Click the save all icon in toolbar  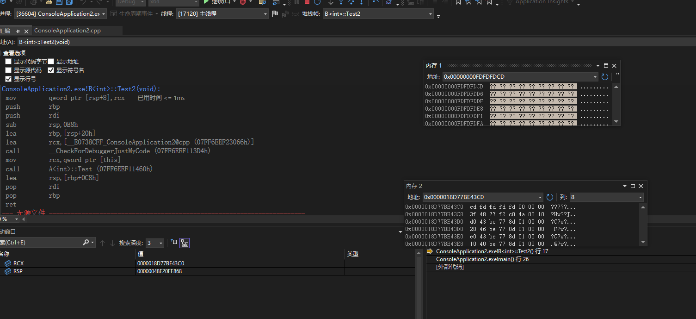(x=69, y=2)
